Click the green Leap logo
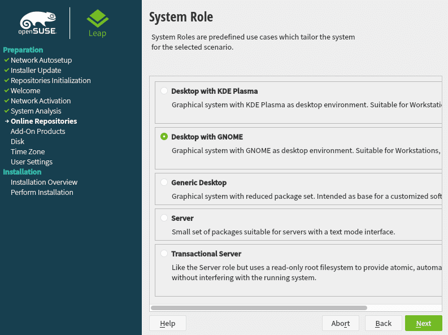 (97, 23)
